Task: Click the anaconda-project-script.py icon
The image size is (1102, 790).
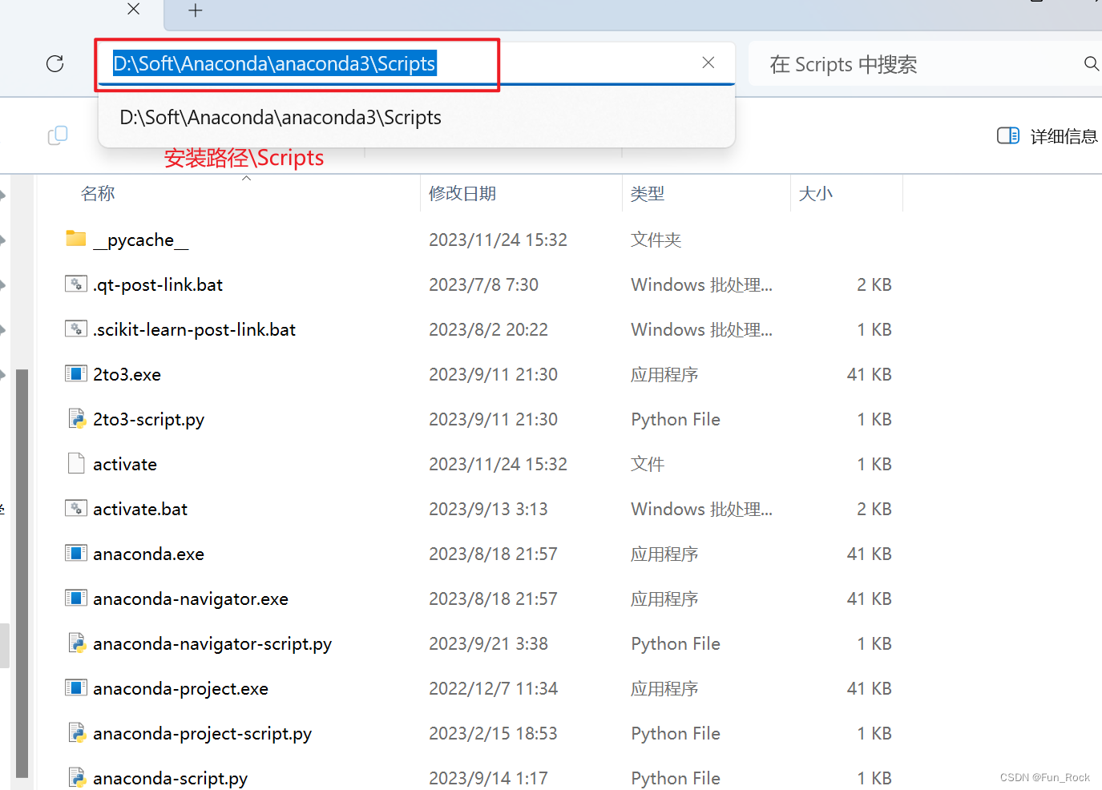Action: coord(76,732)
